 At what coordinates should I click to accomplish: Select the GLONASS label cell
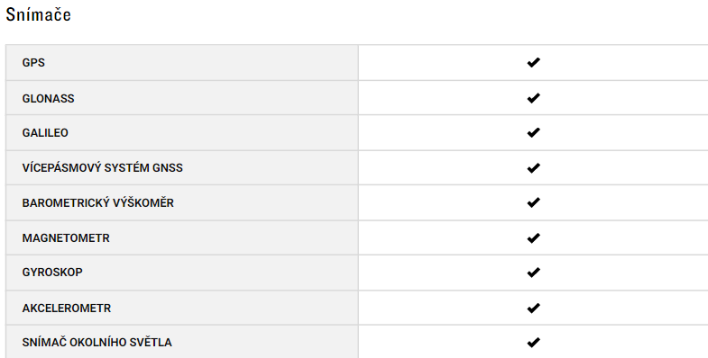182,98
